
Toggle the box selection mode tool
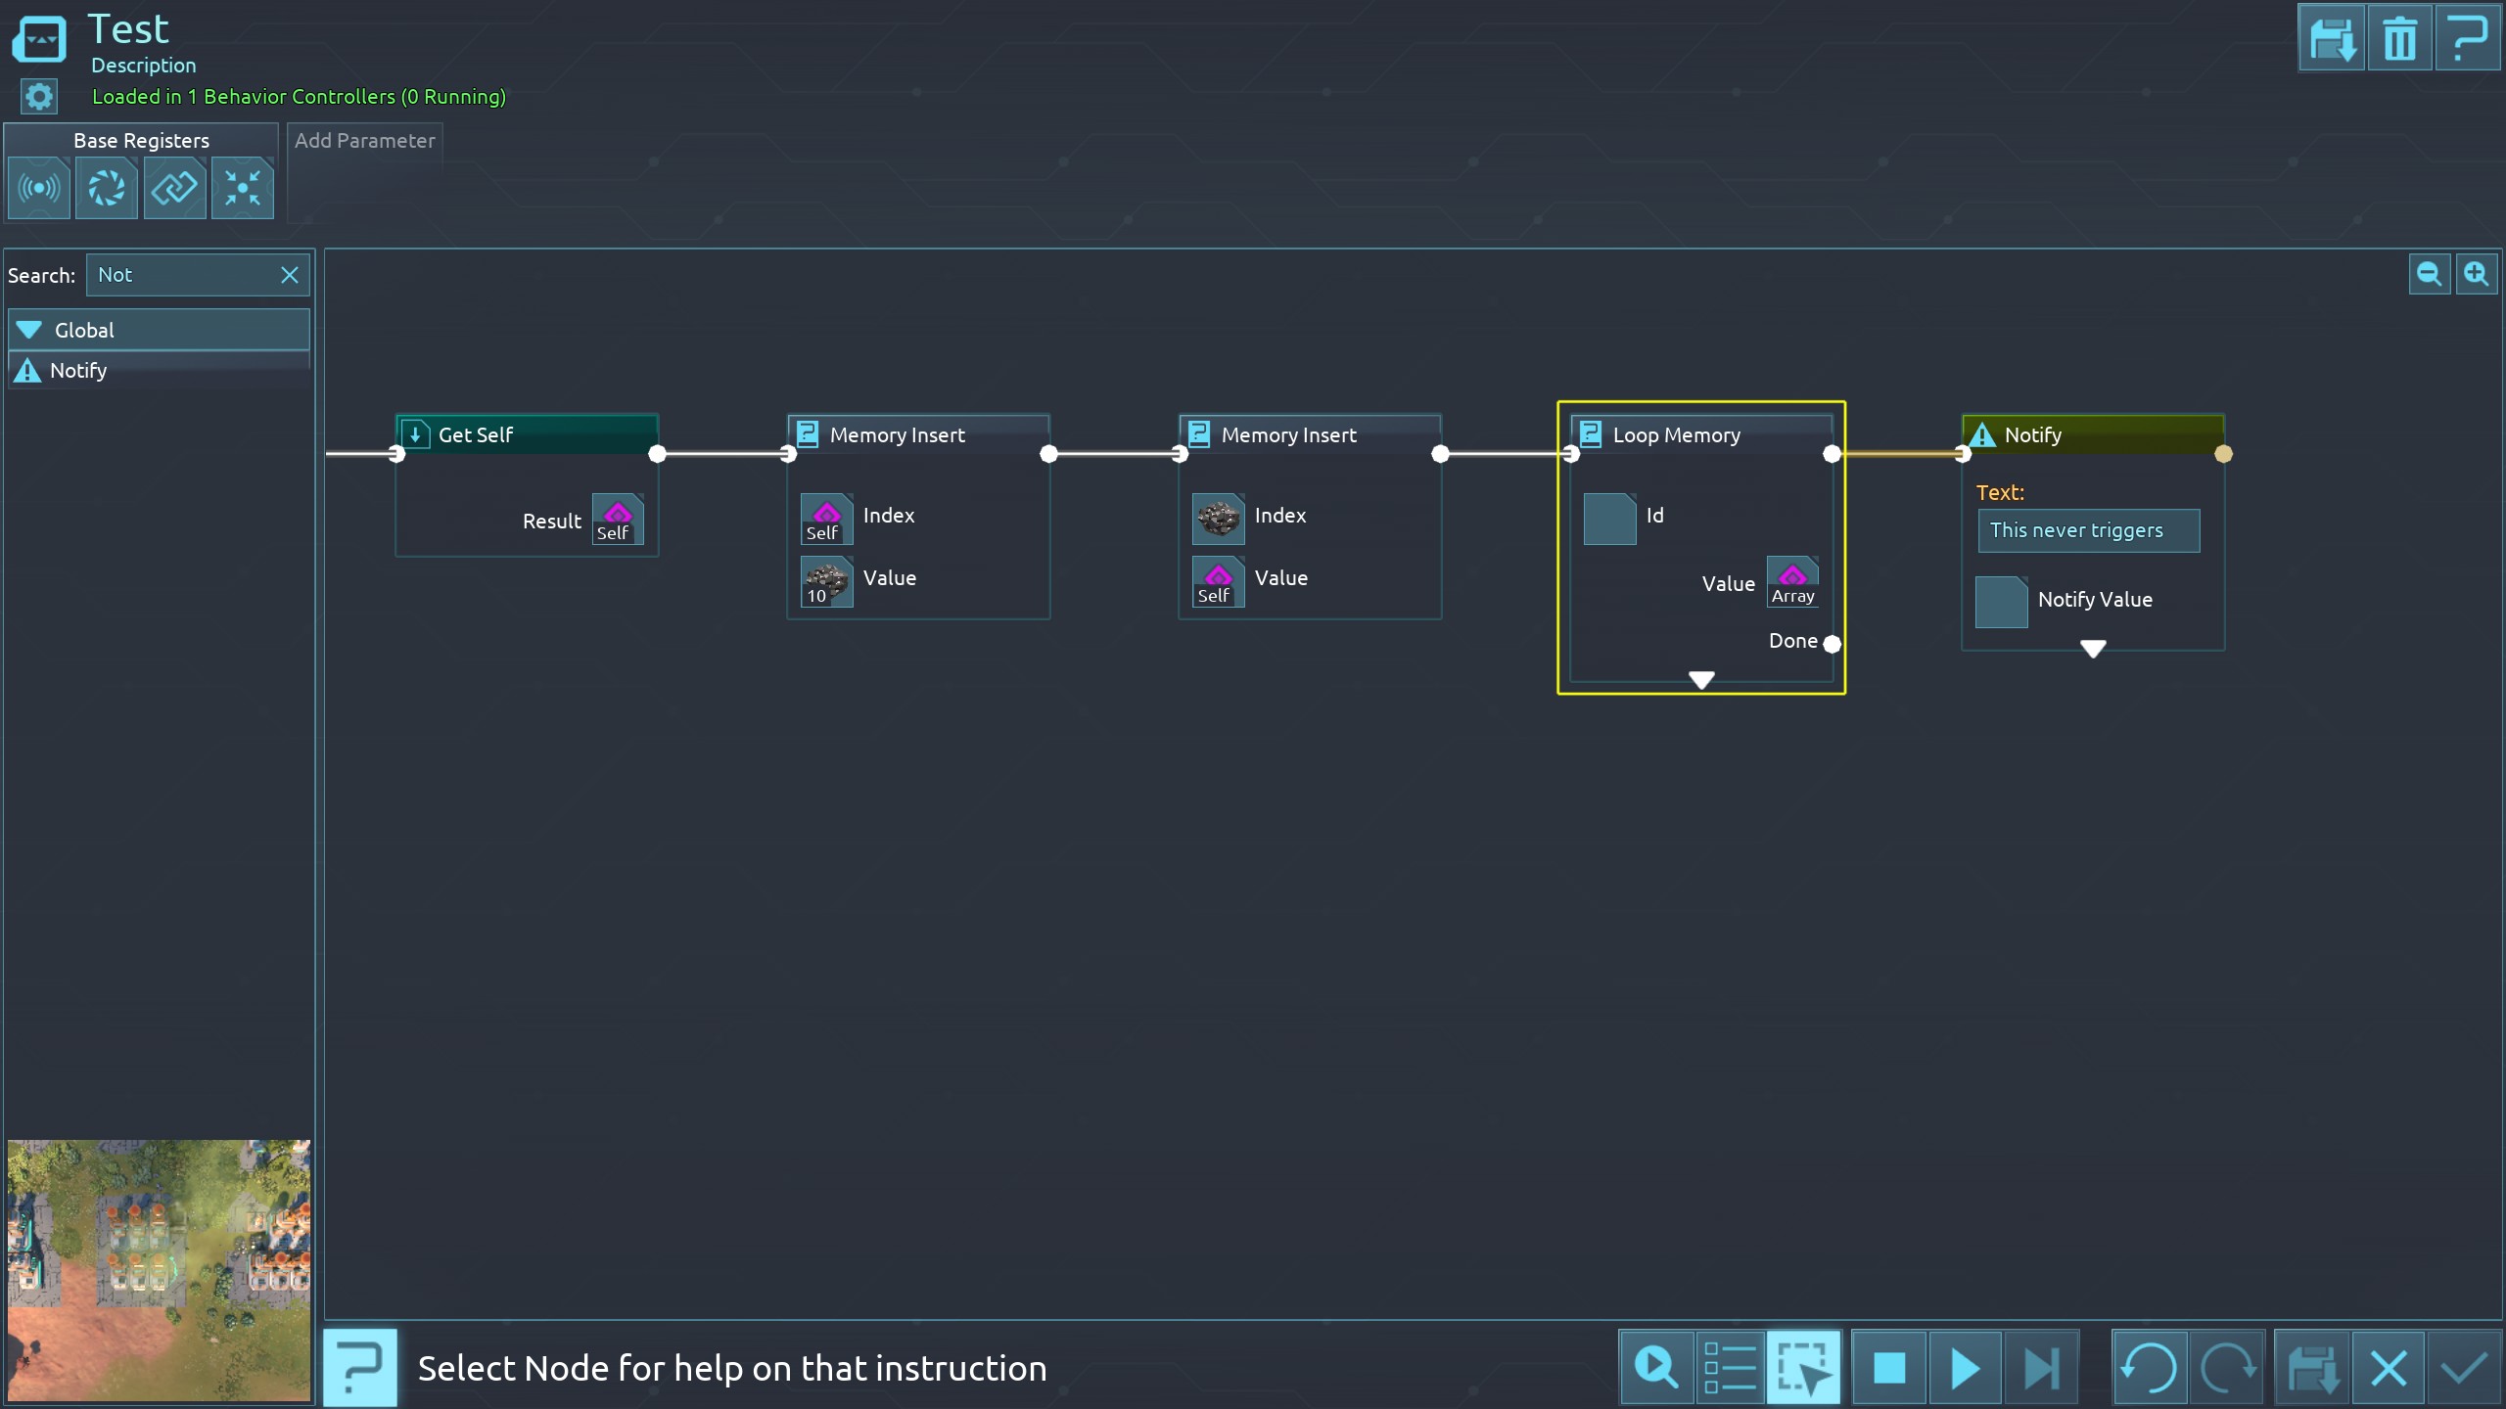1803,1367
